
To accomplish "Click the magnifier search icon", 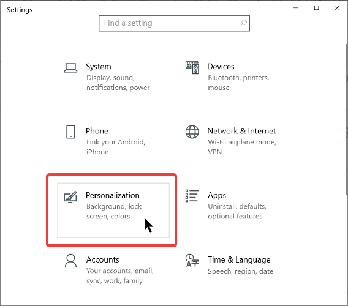I will (243, 23).
